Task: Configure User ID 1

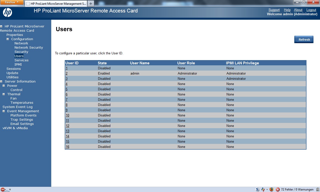Action: pyautogui.click(x=66, y=68)
